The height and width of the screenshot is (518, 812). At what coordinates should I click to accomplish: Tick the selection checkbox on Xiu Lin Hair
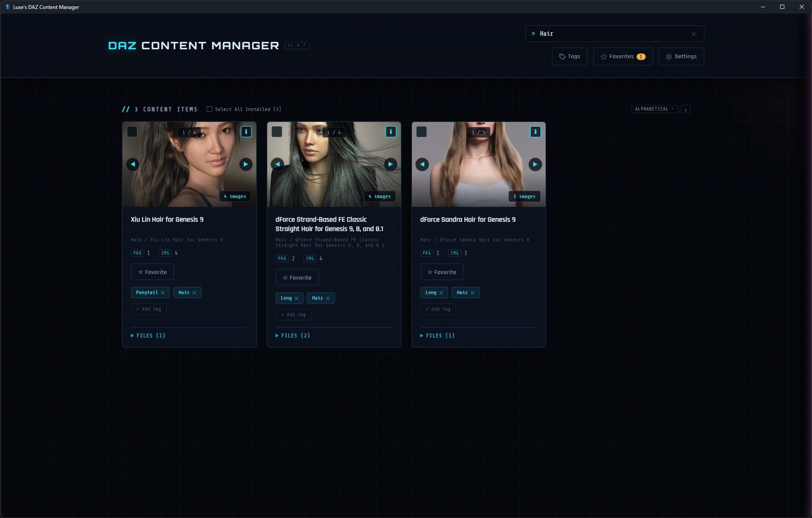132,132
